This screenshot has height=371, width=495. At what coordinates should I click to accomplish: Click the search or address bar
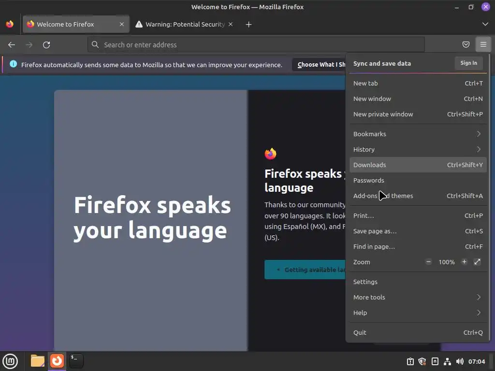[256, 45]
